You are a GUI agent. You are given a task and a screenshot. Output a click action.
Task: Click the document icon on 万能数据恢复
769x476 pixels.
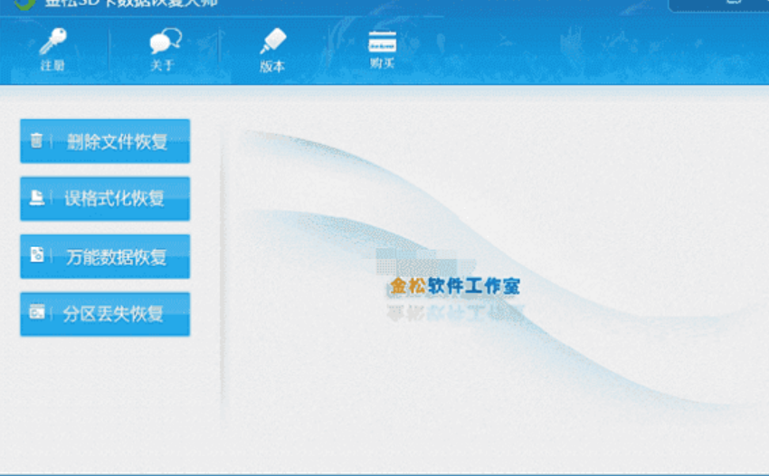coord(37,256)
